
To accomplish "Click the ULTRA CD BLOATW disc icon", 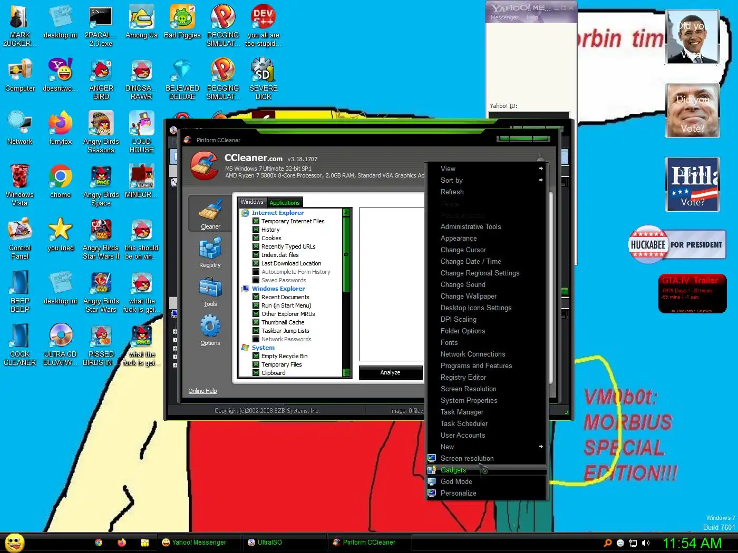I will coord(61,344).
